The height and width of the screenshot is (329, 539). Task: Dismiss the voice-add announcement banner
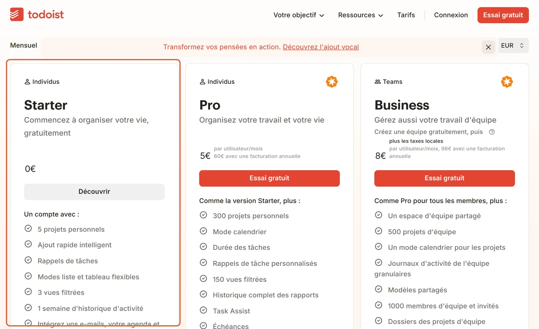(488, 47)
